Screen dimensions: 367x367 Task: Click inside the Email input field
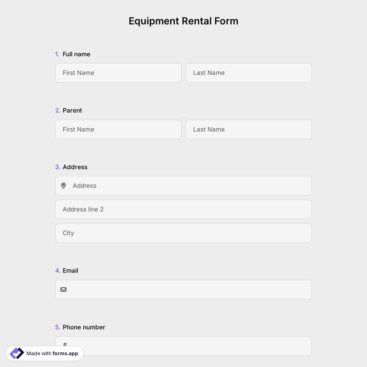click(x=188, y=290)
